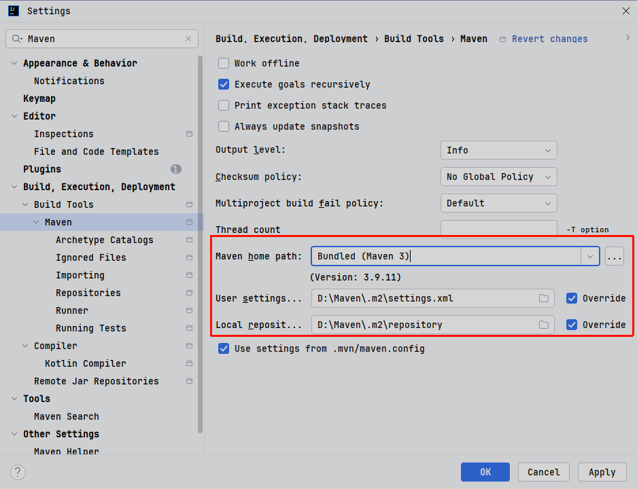Click project-level icon beside Kotlin Compiler
Image resolution: width=637 pixels, height=489 pixels.
click(189, 363)
